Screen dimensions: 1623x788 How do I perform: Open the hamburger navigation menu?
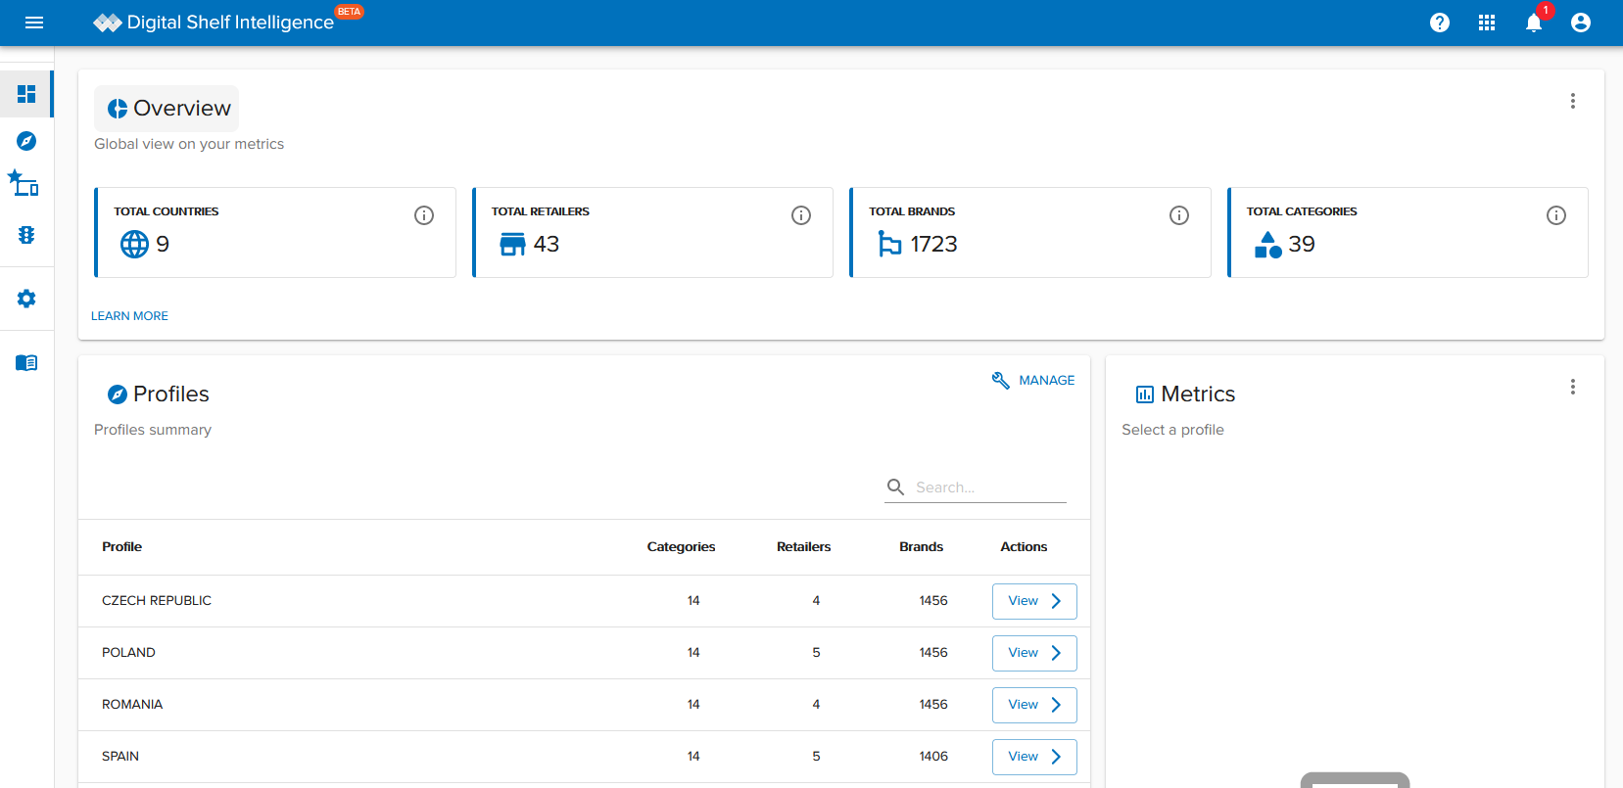pos(34,23)
